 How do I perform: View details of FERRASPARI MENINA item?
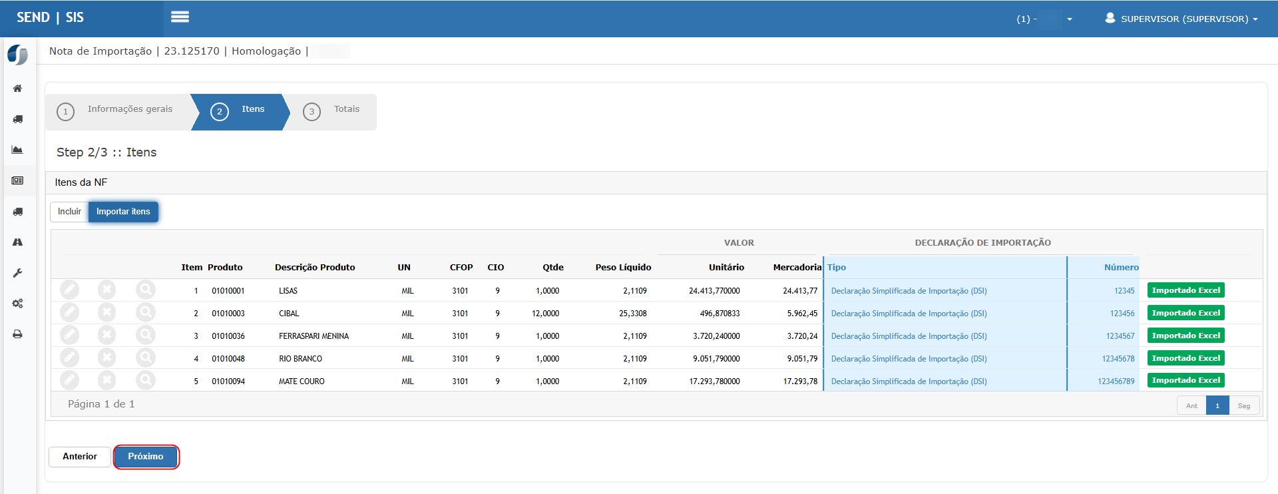tap(145, 335)
